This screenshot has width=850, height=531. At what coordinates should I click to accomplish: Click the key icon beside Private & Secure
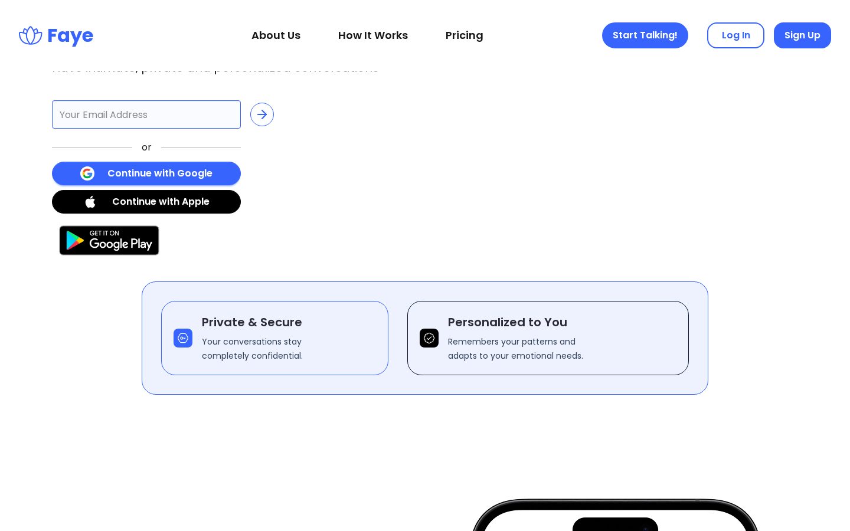183,338
